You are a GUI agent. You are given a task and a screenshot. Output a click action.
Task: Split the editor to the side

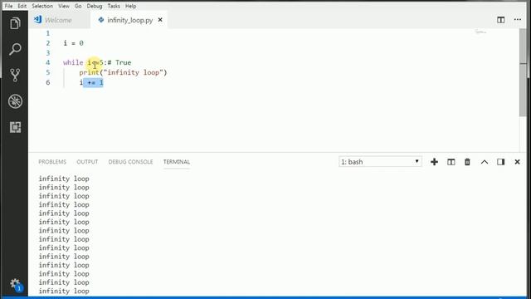(500, 20)
